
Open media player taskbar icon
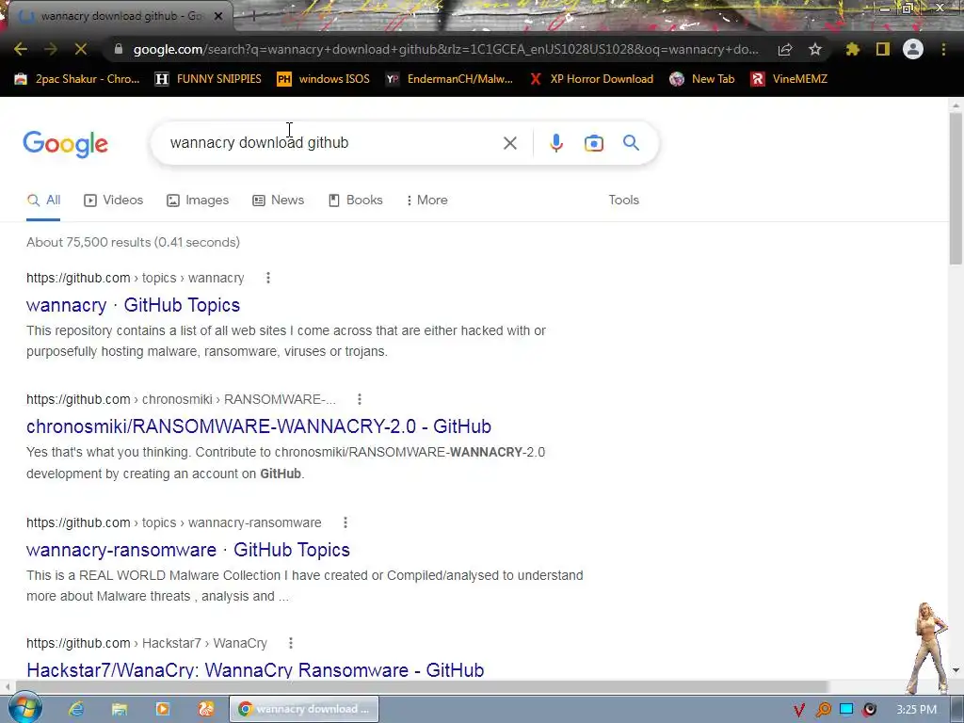point(162,709)
